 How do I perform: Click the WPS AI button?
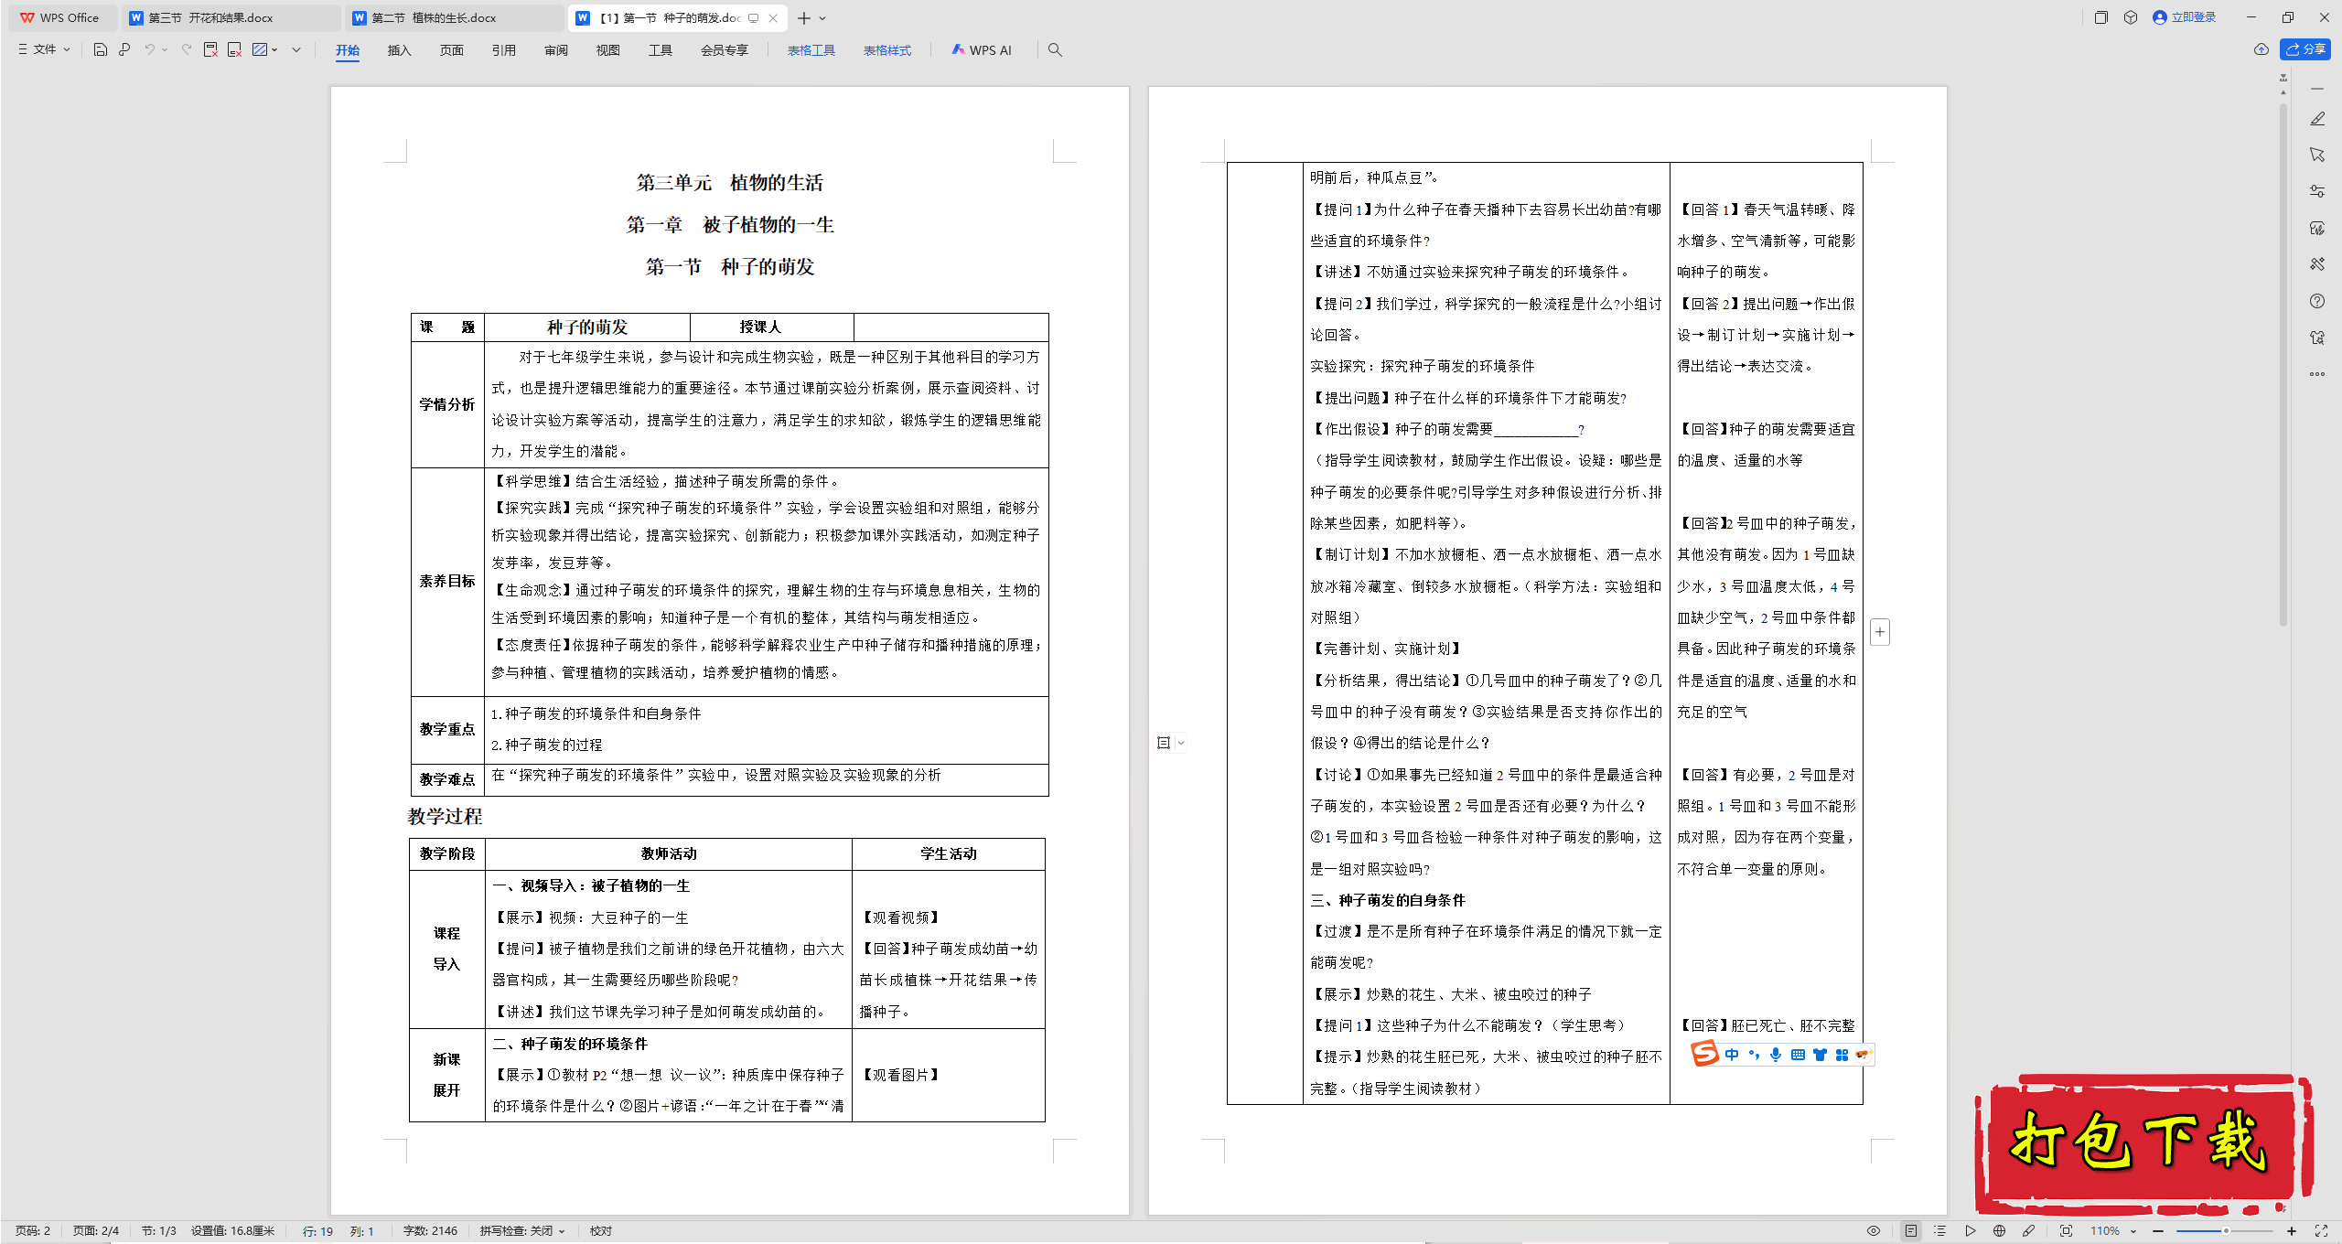pos(982,50)
